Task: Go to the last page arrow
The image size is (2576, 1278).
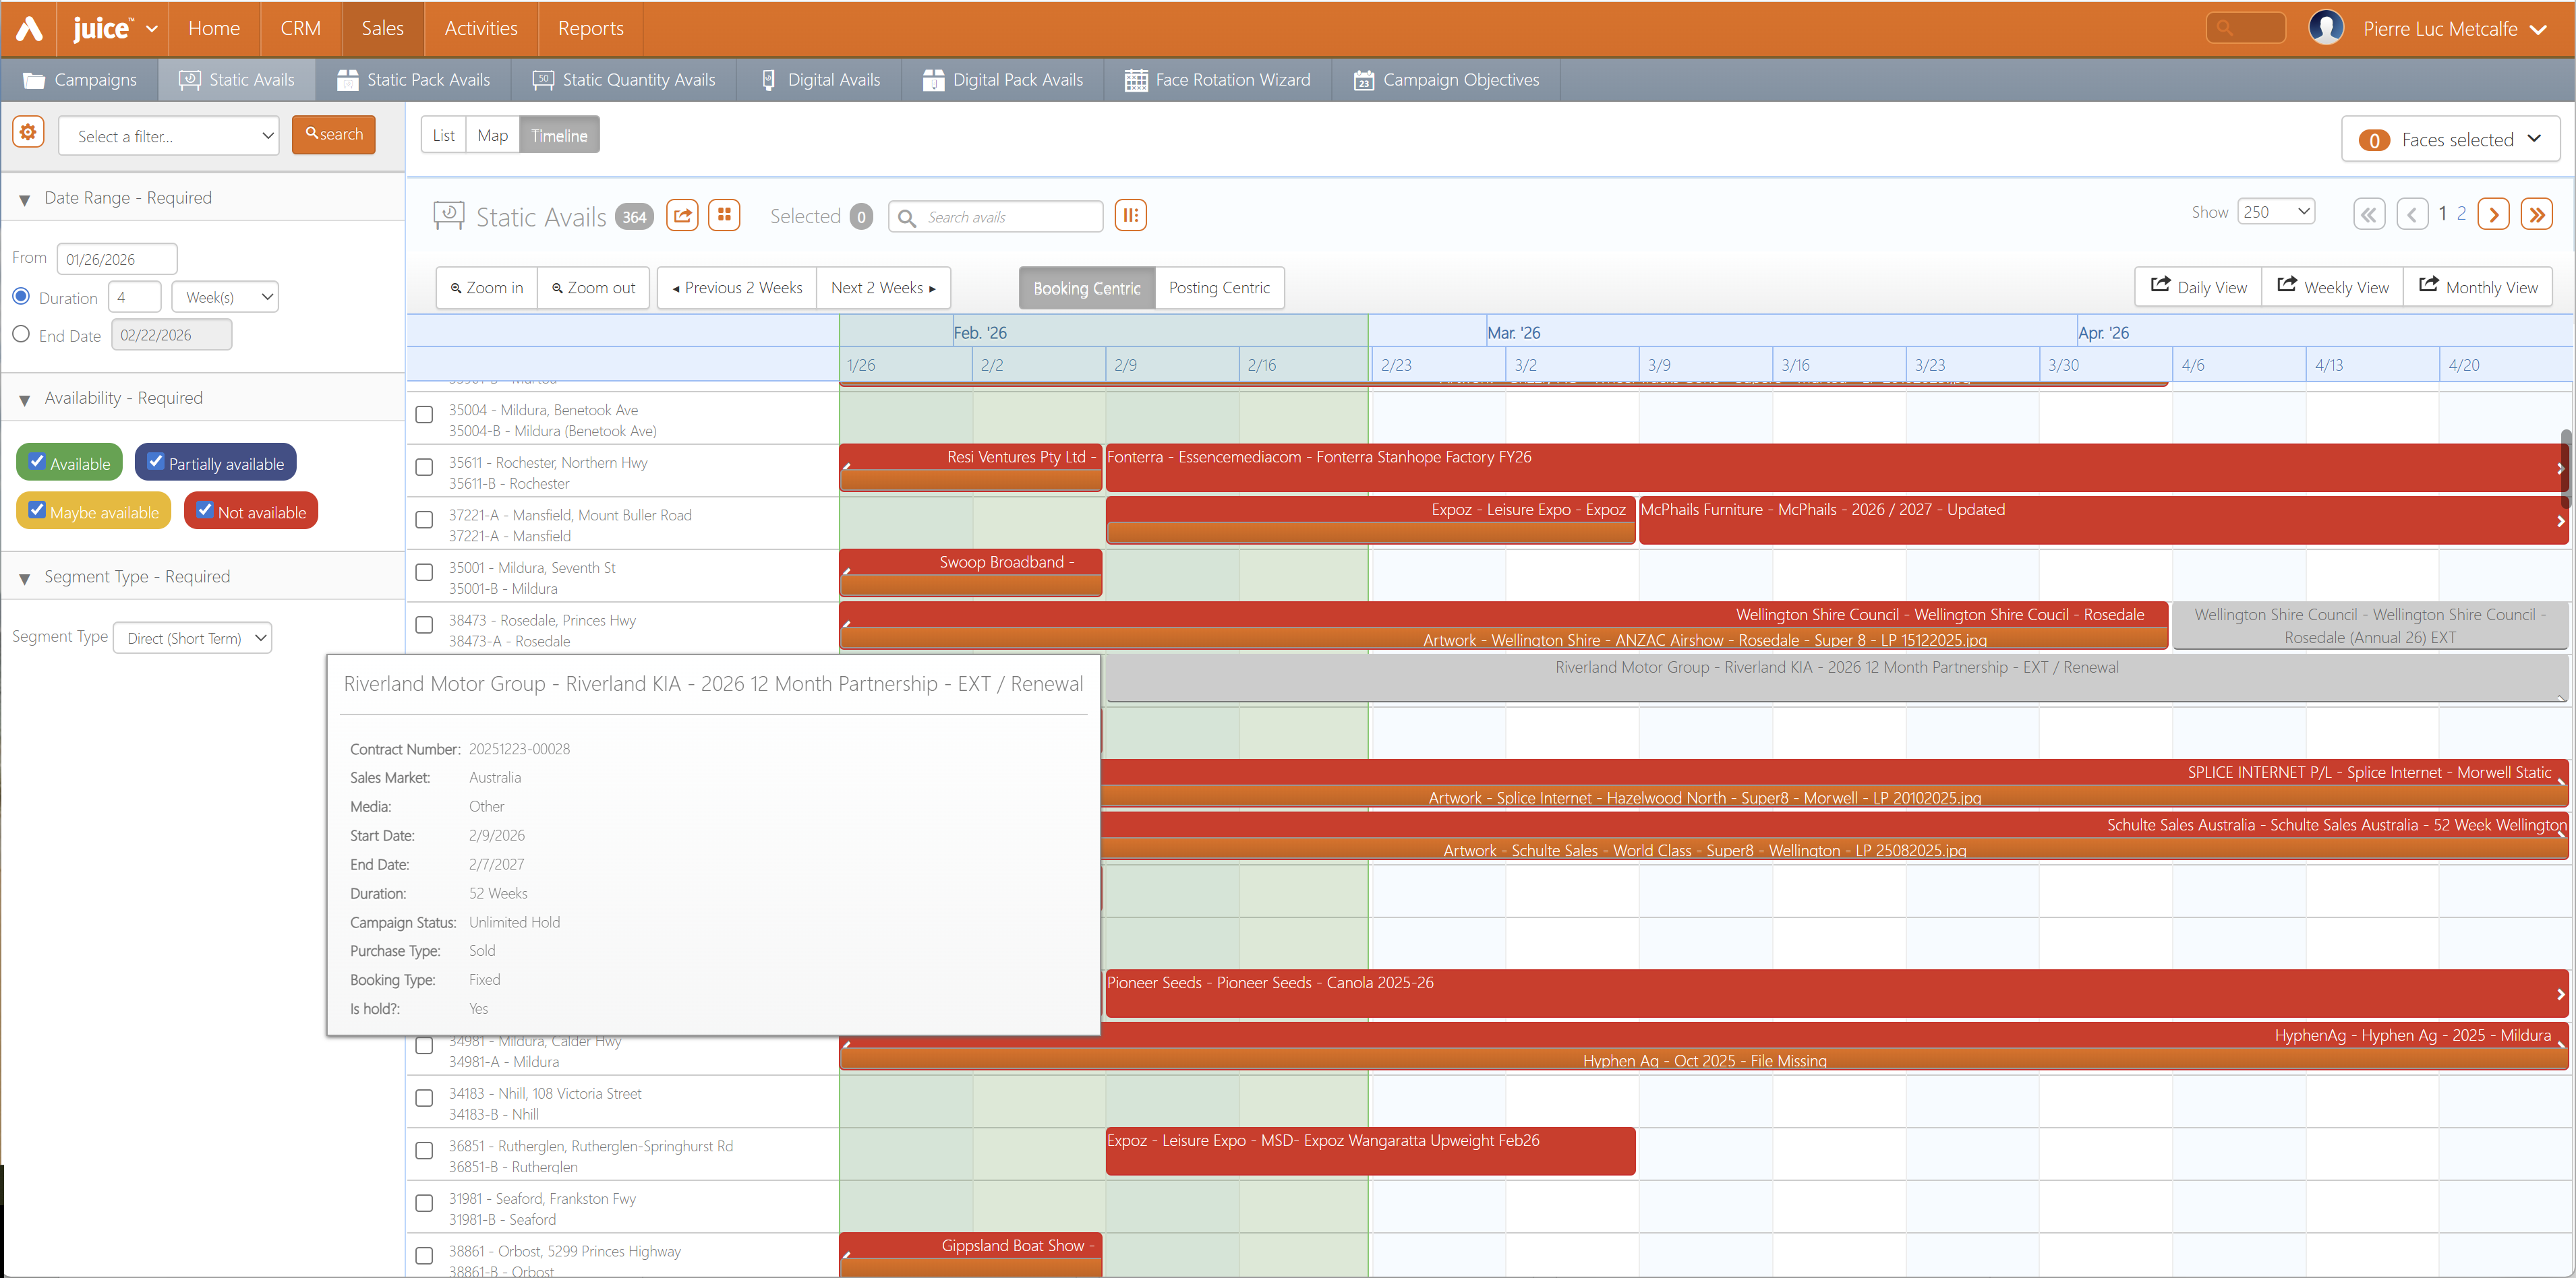Action: [2536, 214]
